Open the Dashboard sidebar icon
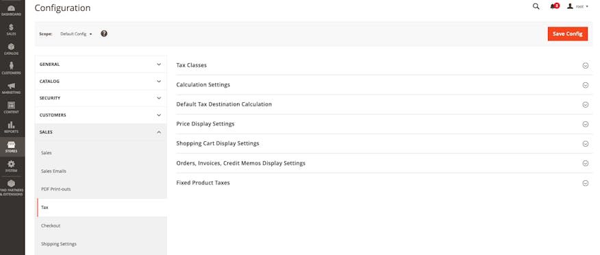 click(11, 10)
